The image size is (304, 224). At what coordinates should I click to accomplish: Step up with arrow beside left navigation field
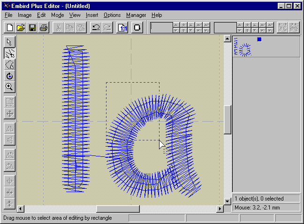[x=176, y=25]
